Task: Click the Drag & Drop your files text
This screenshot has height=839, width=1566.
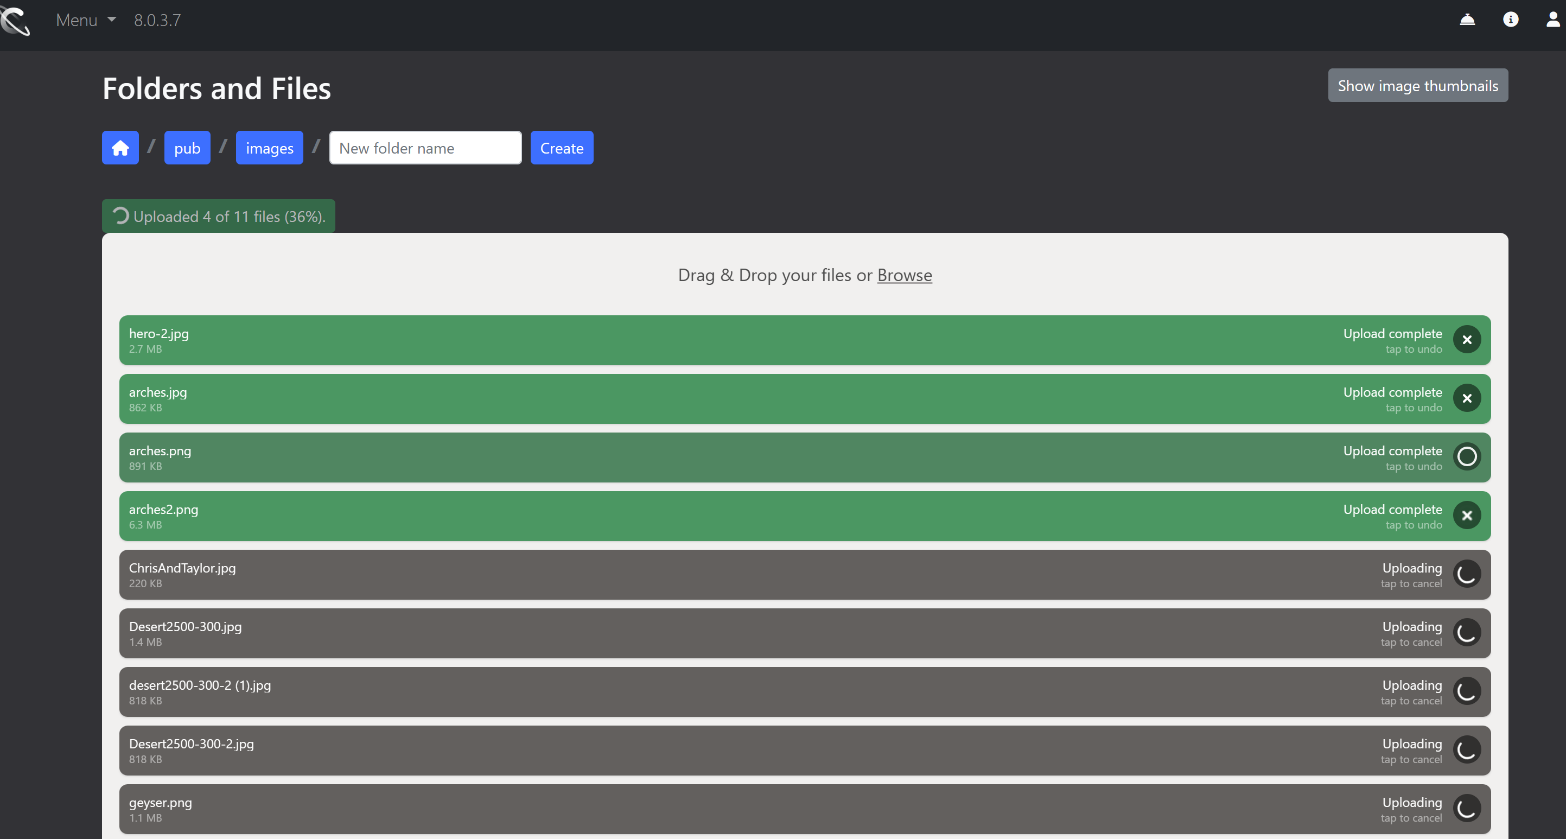Action: click(x=765, y=275)
